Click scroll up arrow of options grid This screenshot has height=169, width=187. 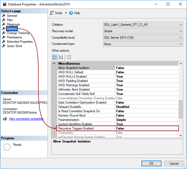point(181,64)
